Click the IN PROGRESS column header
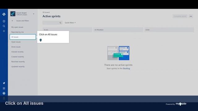 (118, 30)
